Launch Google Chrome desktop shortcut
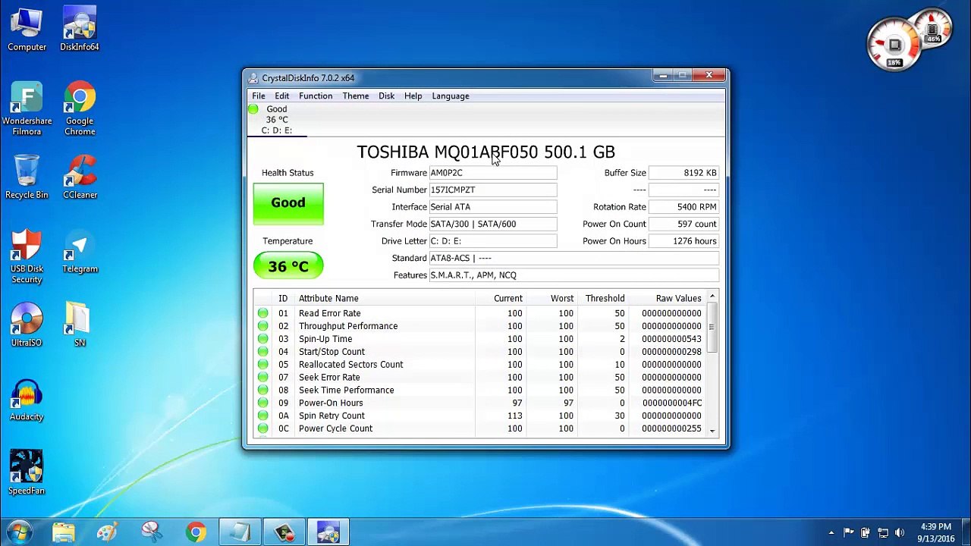Image resolution: width=971 pixels, height=546 pixels. 80,108
